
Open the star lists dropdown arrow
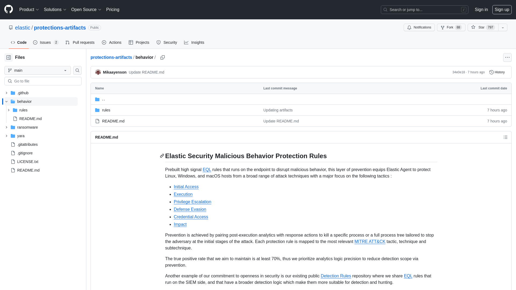(x=503, y=27)
